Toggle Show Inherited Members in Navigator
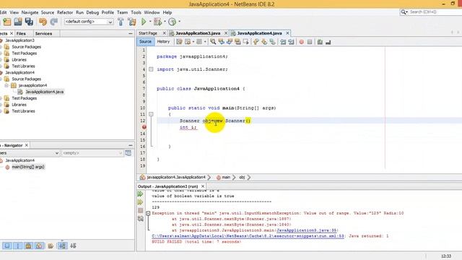This screenshot has height=260, width=462. click(x=7, y=246)
